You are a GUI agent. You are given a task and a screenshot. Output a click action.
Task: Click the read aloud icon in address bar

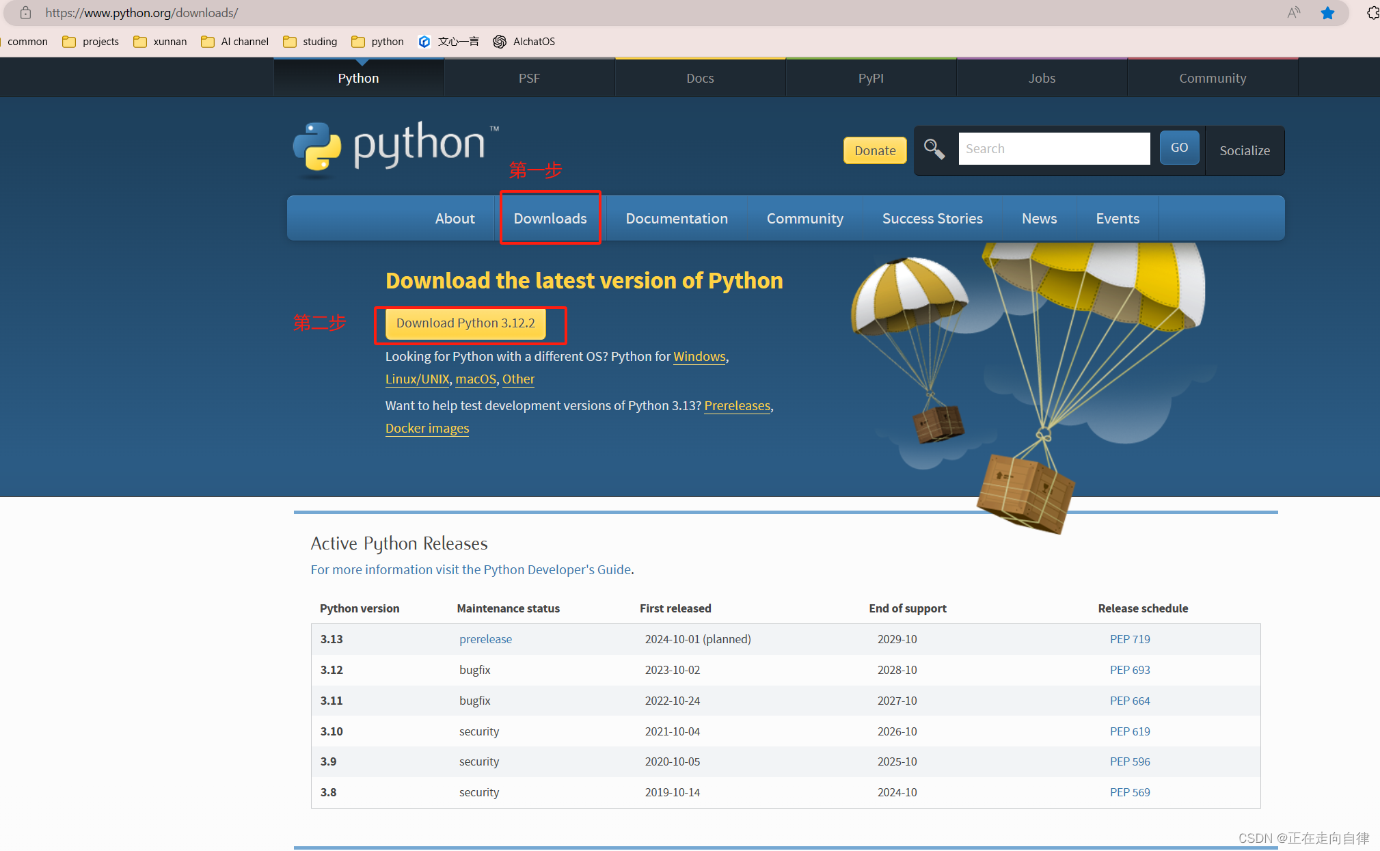coord(1293,13)
